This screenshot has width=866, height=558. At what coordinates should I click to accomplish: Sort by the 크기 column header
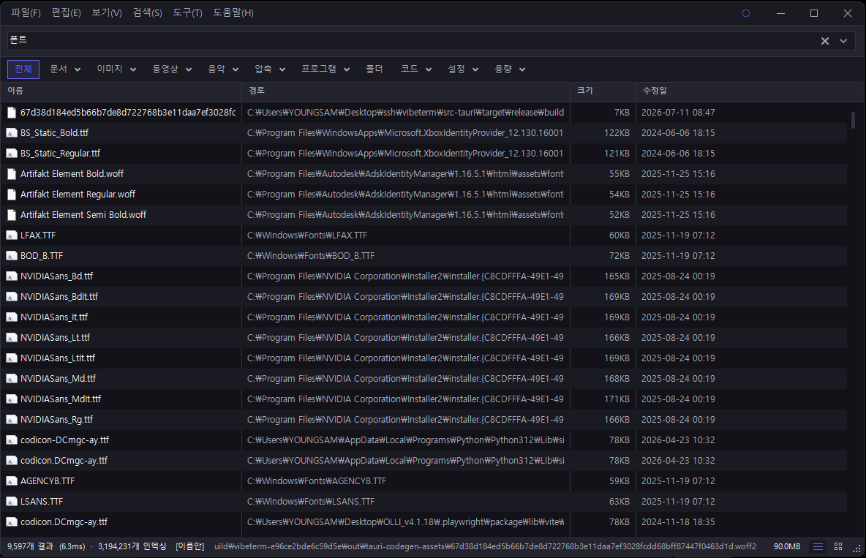603,91
